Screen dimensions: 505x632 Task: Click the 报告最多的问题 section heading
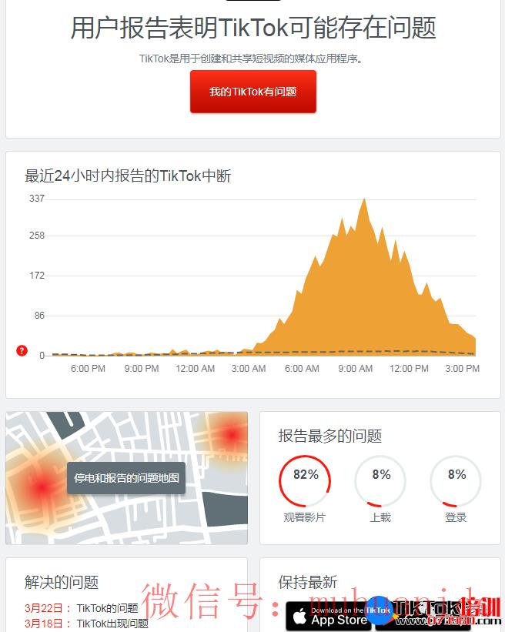(x=330, y=436)
